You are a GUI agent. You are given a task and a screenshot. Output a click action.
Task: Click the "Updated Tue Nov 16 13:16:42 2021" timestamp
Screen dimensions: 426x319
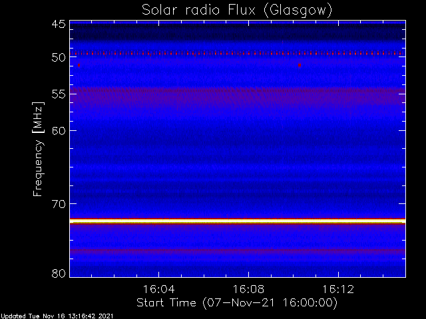[57, 316]
